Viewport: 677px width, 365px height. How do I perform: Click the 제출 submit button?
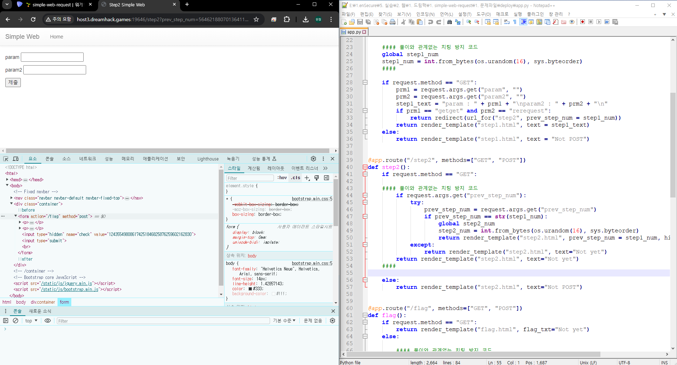pyautogui.click(x=13, y=83)
